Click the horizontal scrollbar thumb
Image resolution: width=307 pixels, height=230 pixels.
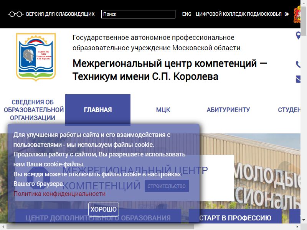tap(101, 227)
